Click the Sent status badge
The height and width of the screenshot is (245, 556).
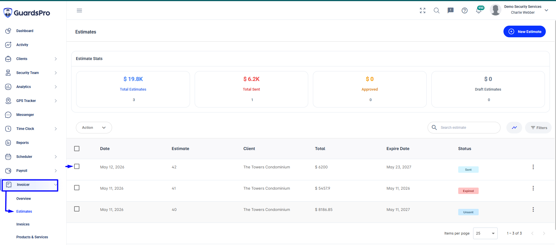[468, 170]
